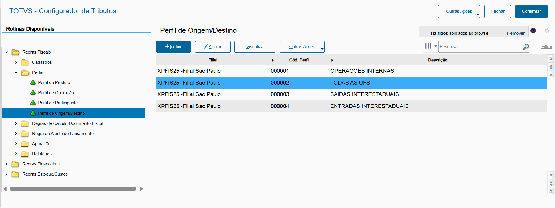The image size is (555, 208).
Task: Expand the Cadastros folder chevron
Action: point(16,62)
